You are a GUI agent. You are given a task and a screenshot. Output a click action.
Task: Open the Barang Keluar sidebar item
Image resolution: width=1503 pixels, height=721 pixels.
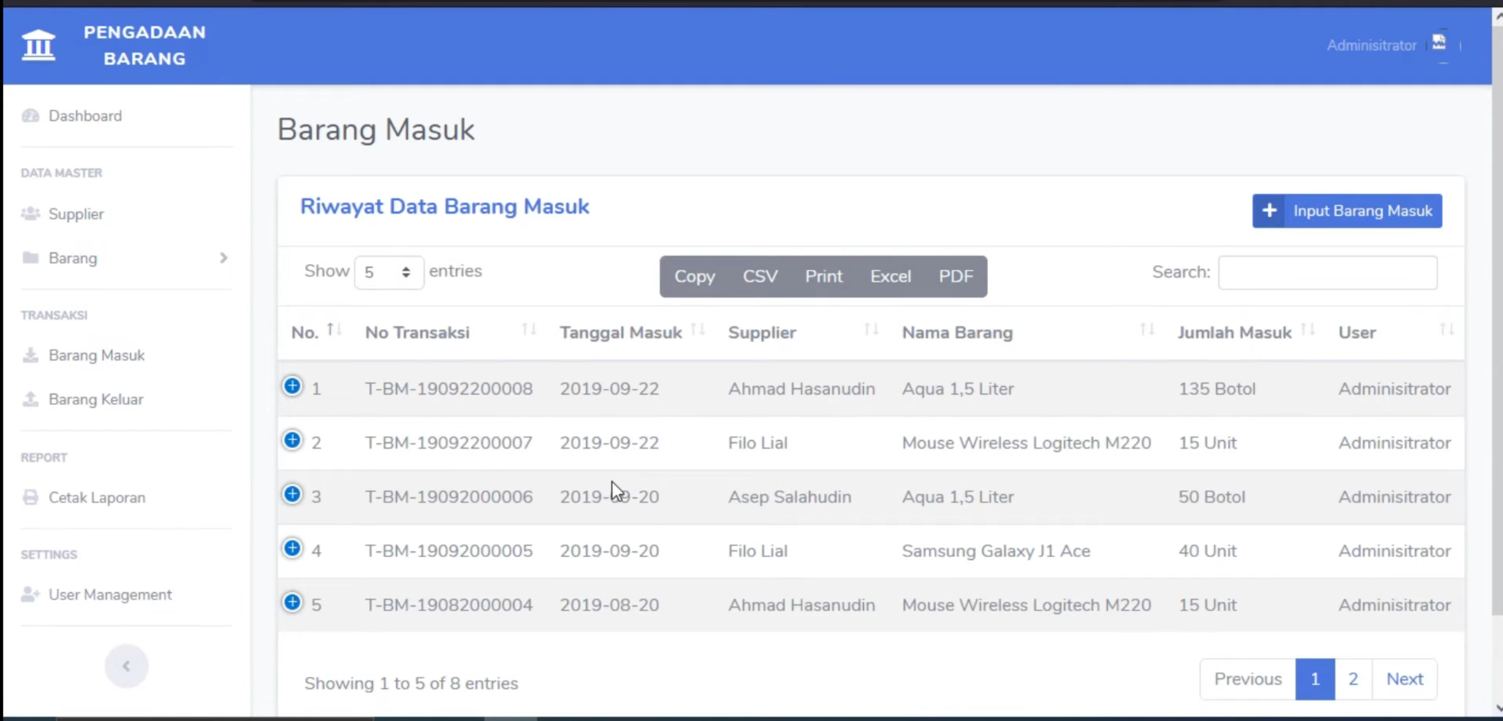(96, 399)
